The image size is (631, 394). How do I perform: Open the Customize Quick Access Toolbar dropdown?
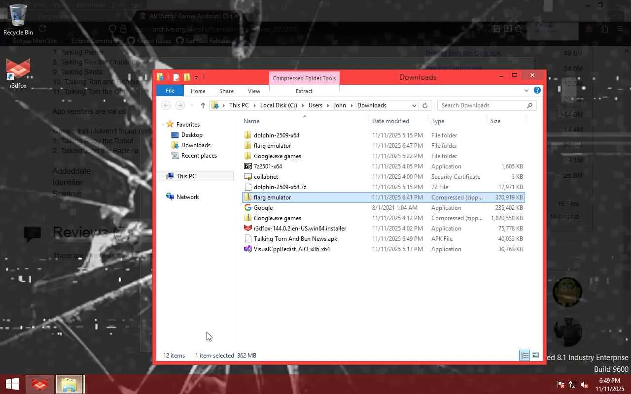click(x=196, y=77)
